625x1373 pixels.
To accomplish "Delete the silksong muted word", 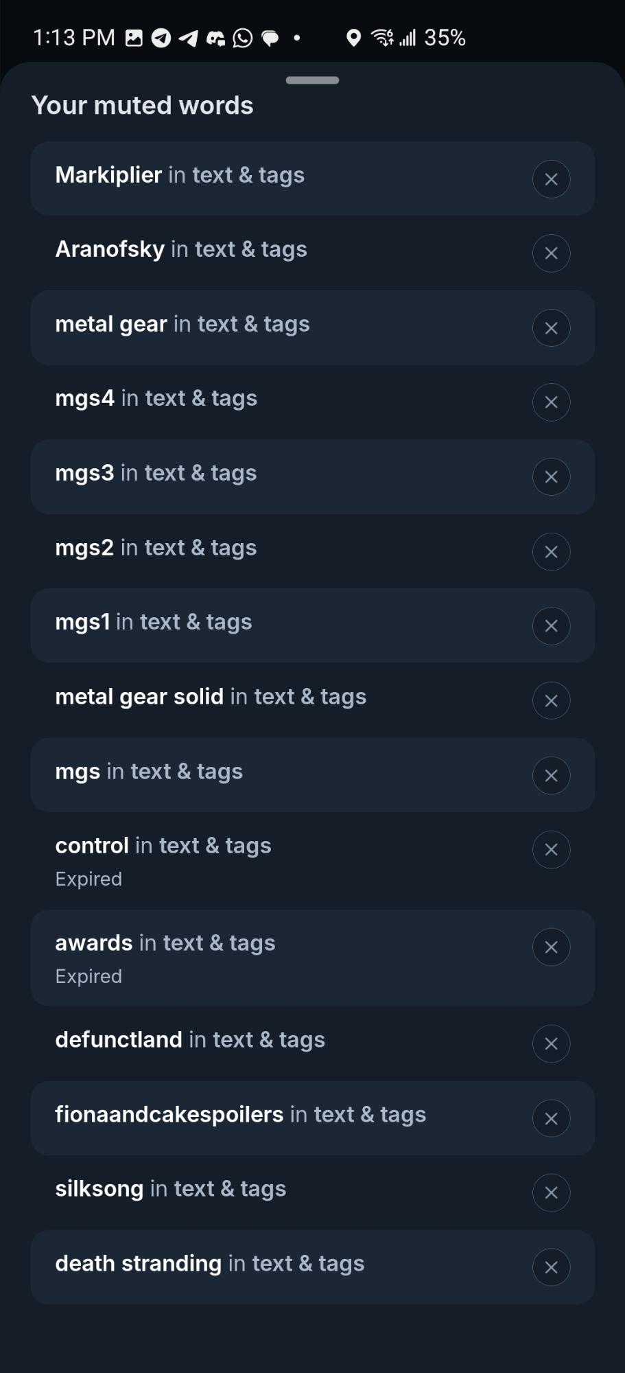I will click(551, 1193).
